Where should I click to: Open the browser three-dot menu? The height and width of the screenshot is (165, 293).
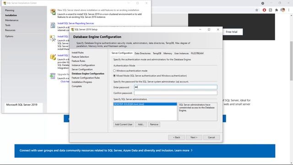coord(289,10)
